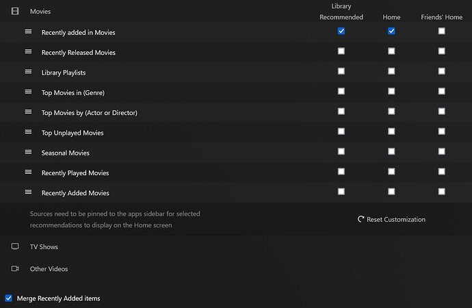Click the Reset Customization circular arrow icon
472x308 pixels.
(x=360, y=219)
